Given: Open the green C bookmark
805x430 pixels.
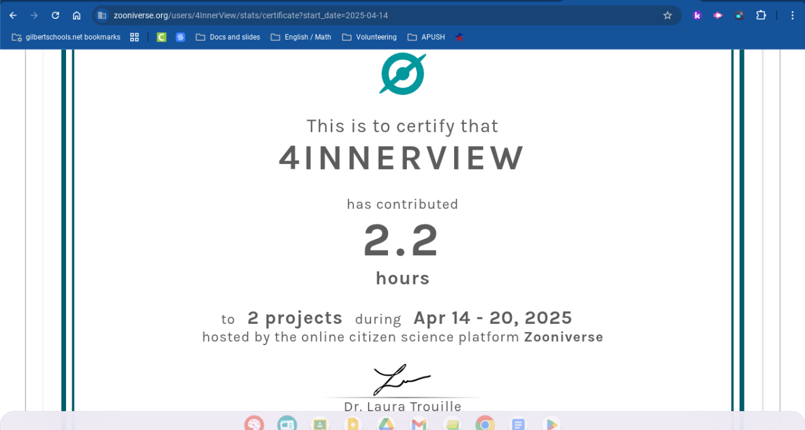Looking at the screenshot, I should (162, 37).
